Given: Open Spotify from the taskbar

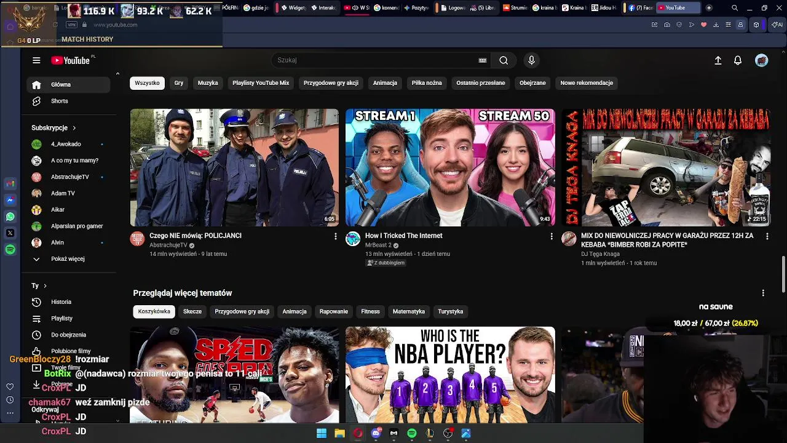Looking at the screenshot, I should click(412, 433).
